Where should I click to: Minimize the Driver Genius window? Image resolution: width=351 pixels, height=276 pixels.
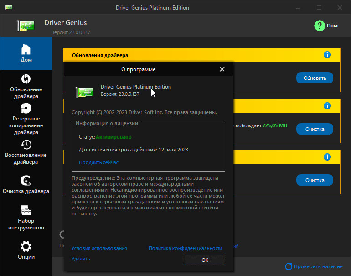coord(298,8)
